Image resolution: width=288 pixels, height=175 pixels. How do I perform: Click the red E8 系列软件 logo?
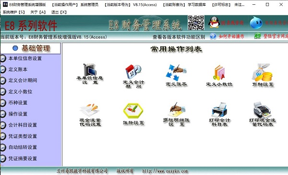(x=31, y=26)
